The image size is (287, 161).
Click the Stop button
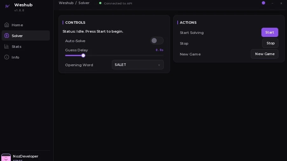[x=270, y=43]
